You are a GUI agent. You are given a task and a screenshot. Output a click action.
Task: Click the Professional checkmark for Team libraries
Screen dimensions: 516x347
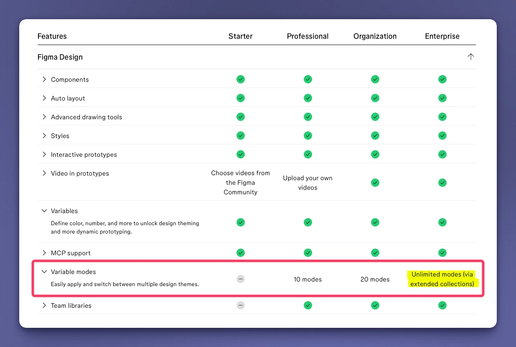pyautogui.click(x=308, y=305)
